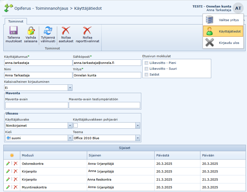Delete the Kirjanpito Anna Reskontra row
The image size is (247, 192).
click(x=16, y=179)
